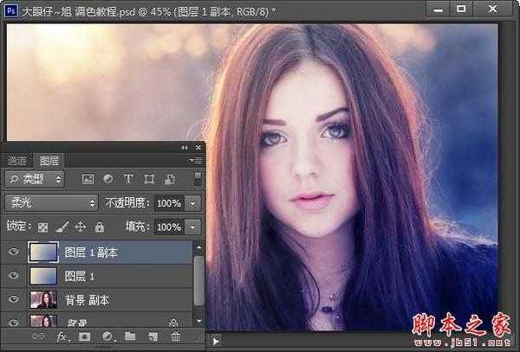Screen dimensions: 520x352
Task: Open the 柔光 blend mode dropdown
Action: 51,202
